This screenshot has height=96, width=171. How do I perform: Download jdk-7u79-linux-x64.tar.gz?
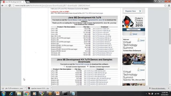101,34
